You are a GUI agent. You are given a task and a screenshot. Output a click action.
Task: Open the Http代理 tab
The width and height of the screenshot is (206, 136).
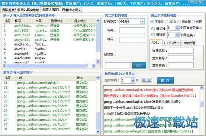click(189, 43)
